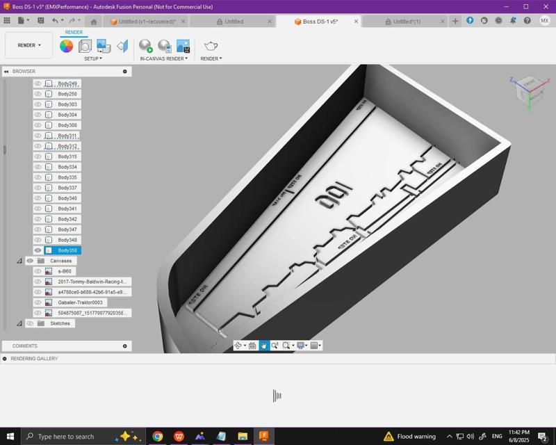Expand the RENDERING GALLERY panel
556x445 pixels.
click(x=5, y=359)
